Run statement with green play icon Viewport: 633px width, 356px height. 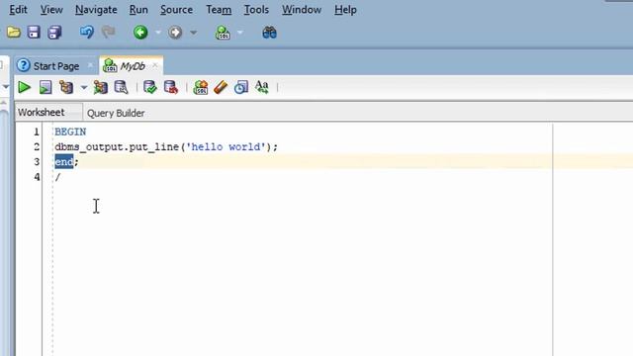point(24,87)
